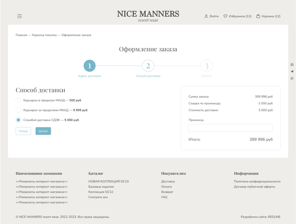
Task: Select courier outside MKAD delivery option
Action: [19, 110]
